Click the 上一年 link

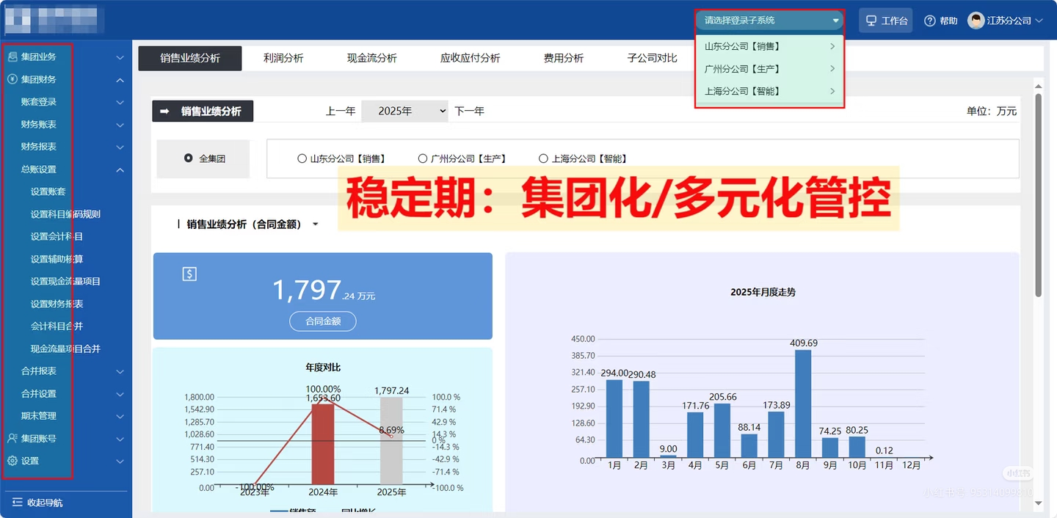341,111
